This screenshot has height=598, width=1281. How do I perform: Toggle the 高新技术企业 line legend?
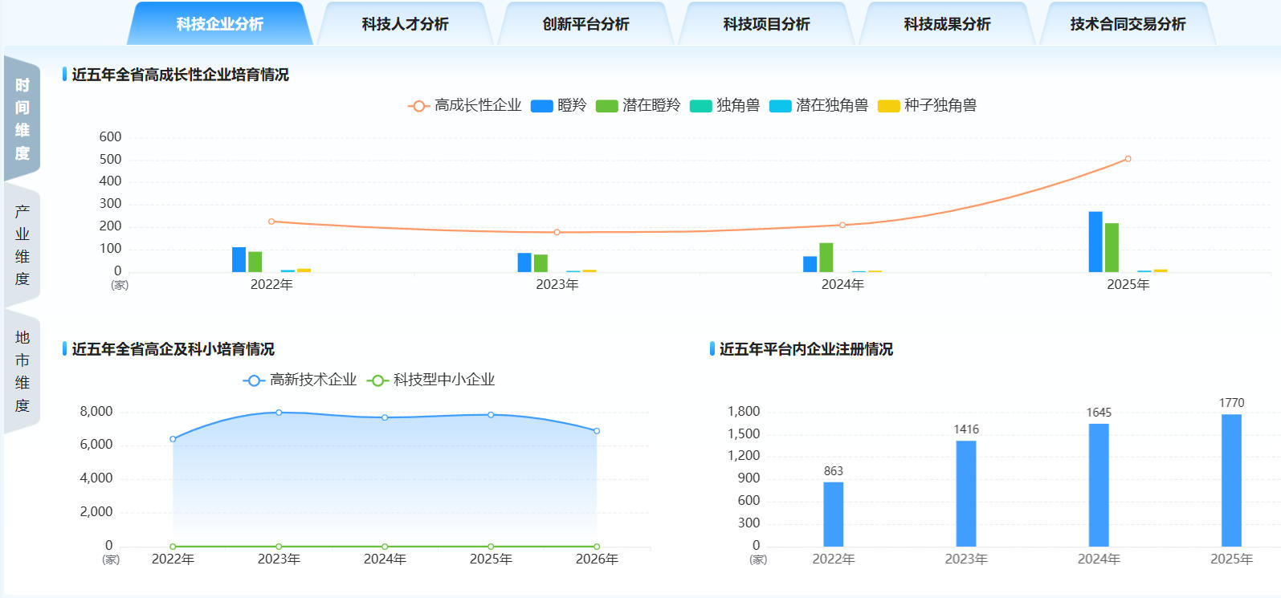[x=300, y=380]
